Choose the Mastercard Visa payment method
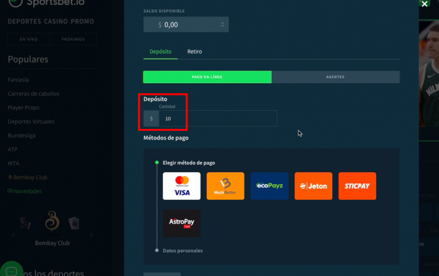Screen dimensions: 439x276 coord(182,186)
